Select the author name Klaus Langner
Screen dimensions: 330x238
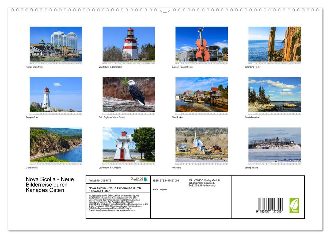(160, 189)
